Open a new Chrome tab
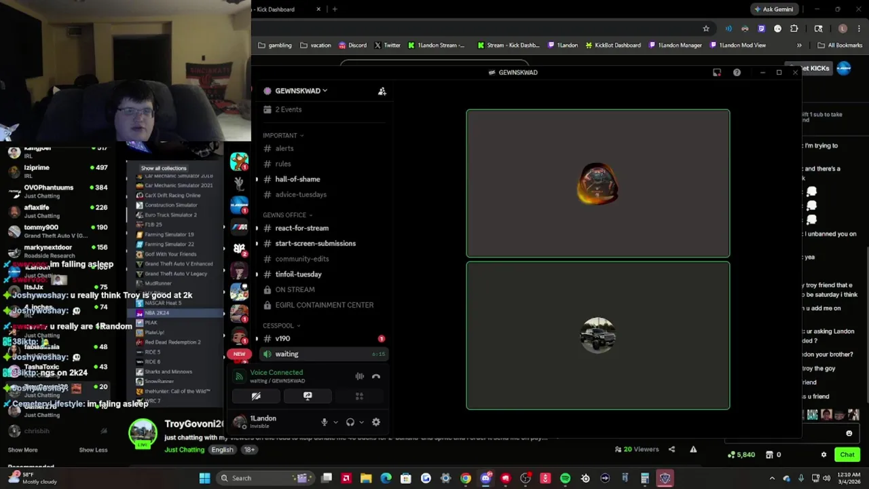This screenshot has height=489, width=869. [335, 9]
